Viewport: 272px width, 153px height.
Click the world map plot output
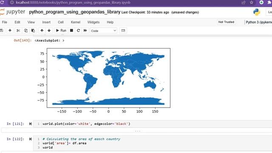coord(108,78)
